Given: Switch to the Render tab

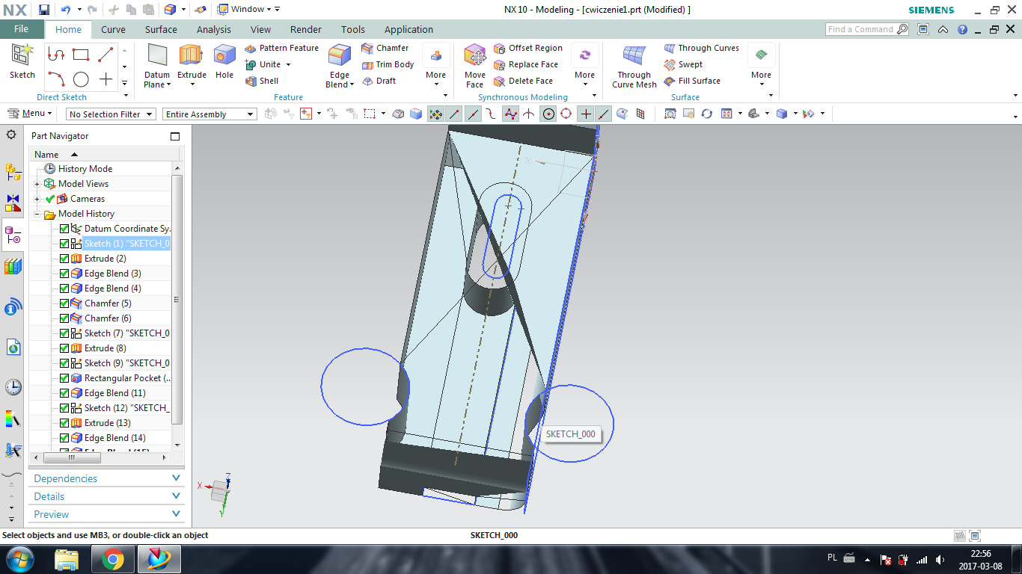Looking at the screenshot, I should [305, 30].
